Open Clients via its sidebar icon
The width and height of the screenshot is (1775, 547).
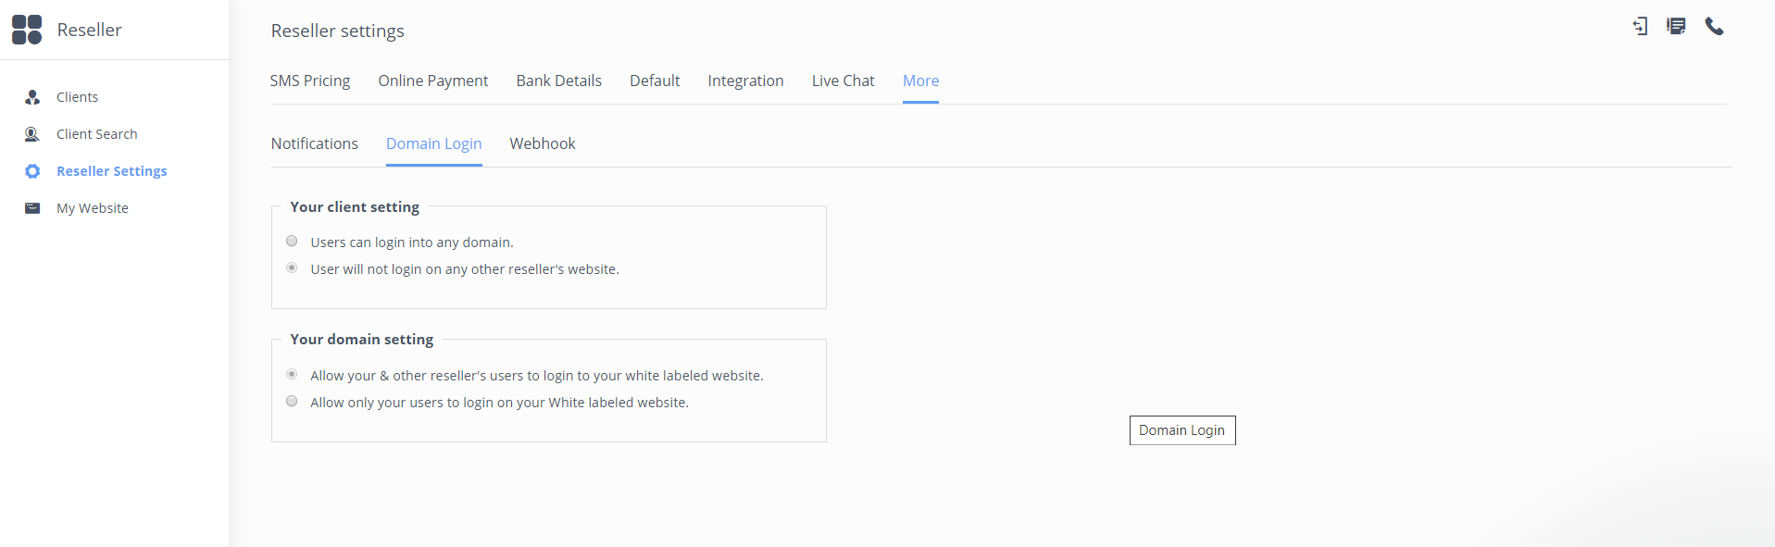[x=32, y=97]
